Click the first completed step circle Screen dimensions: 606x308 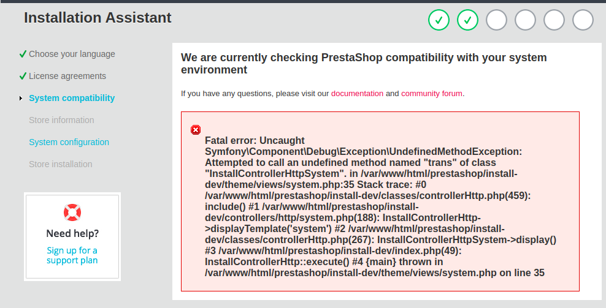439,20
